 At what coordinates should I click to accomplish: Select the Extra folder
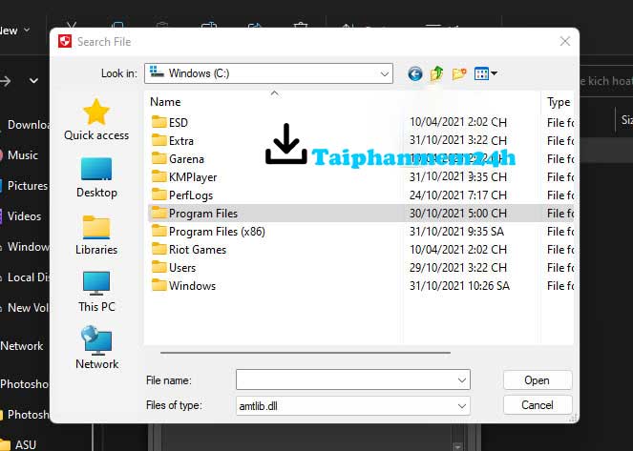coord(173,141)
